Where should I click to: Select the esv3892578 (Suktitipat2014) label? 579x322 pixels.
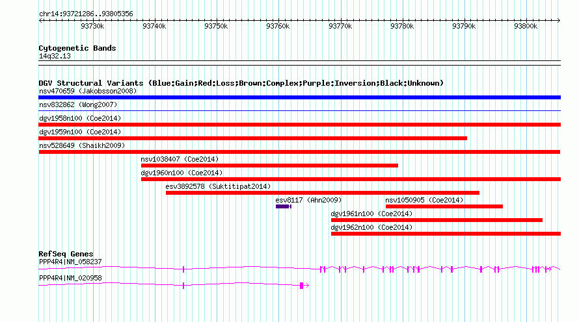click(x=218, y=186)
